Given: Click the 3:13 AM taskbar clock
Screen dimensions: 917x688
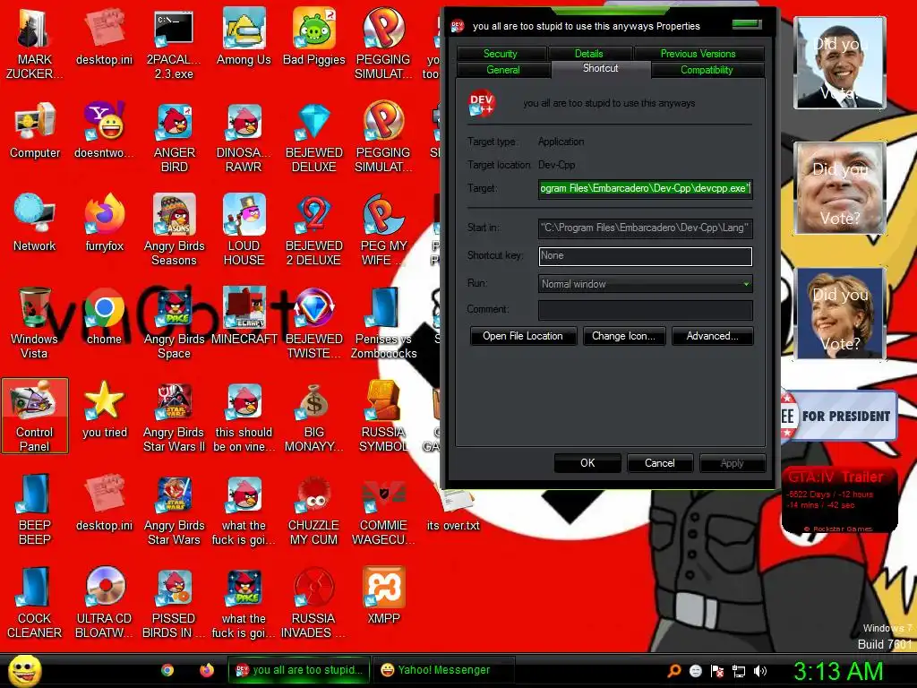Looking at the screenshot, I should [837, 671].
